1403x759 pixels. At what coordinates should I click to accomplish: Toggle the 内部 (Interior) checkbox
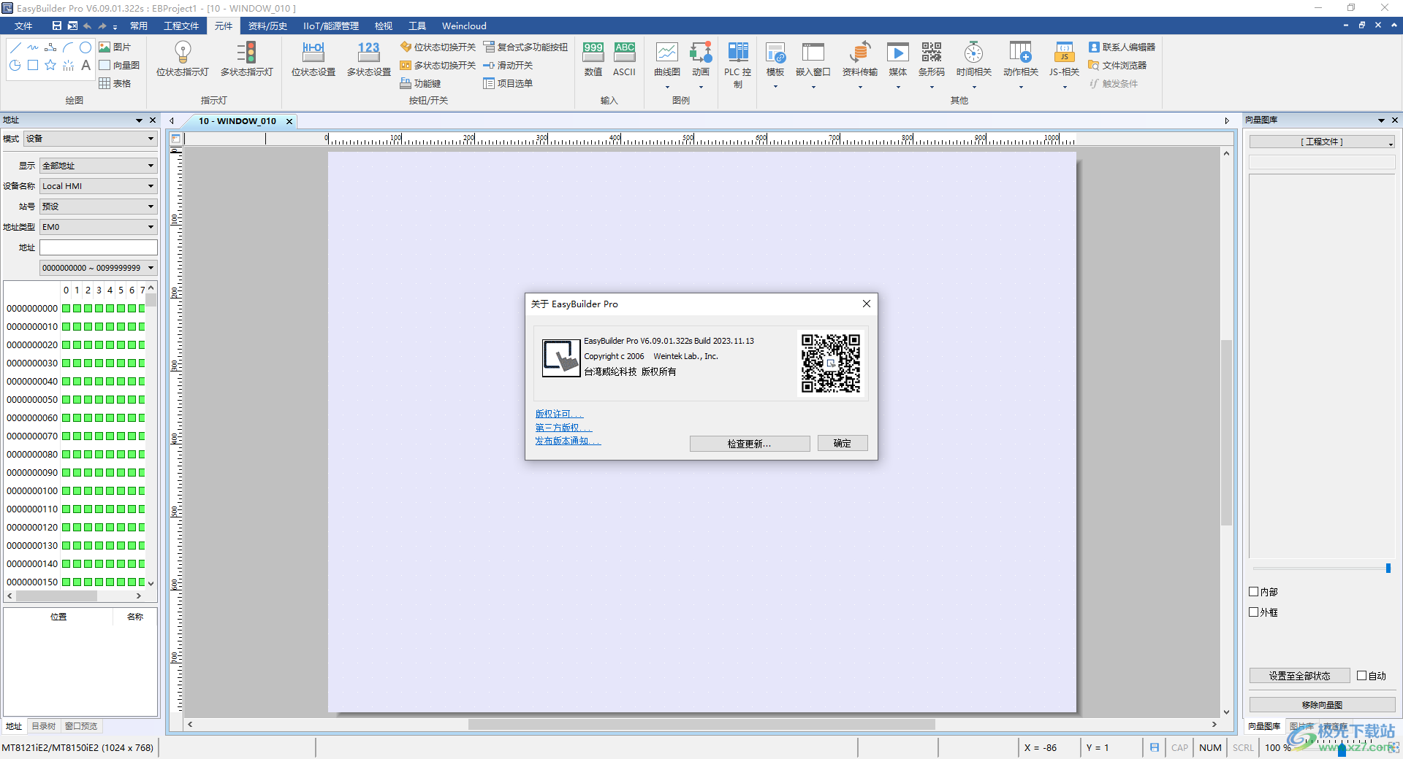click(1254, 592)
